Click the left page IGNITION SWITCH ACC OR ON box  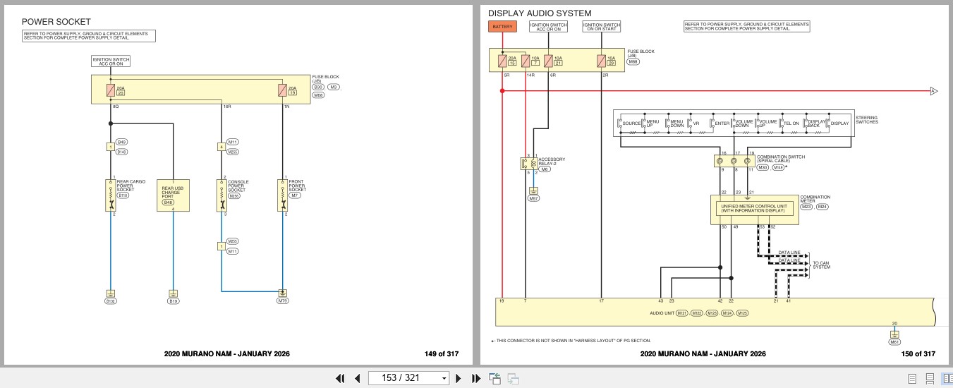[111, 61]
